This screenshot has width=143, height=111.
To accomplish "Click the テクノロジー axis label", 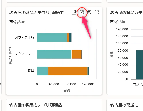I will point(24,54).
